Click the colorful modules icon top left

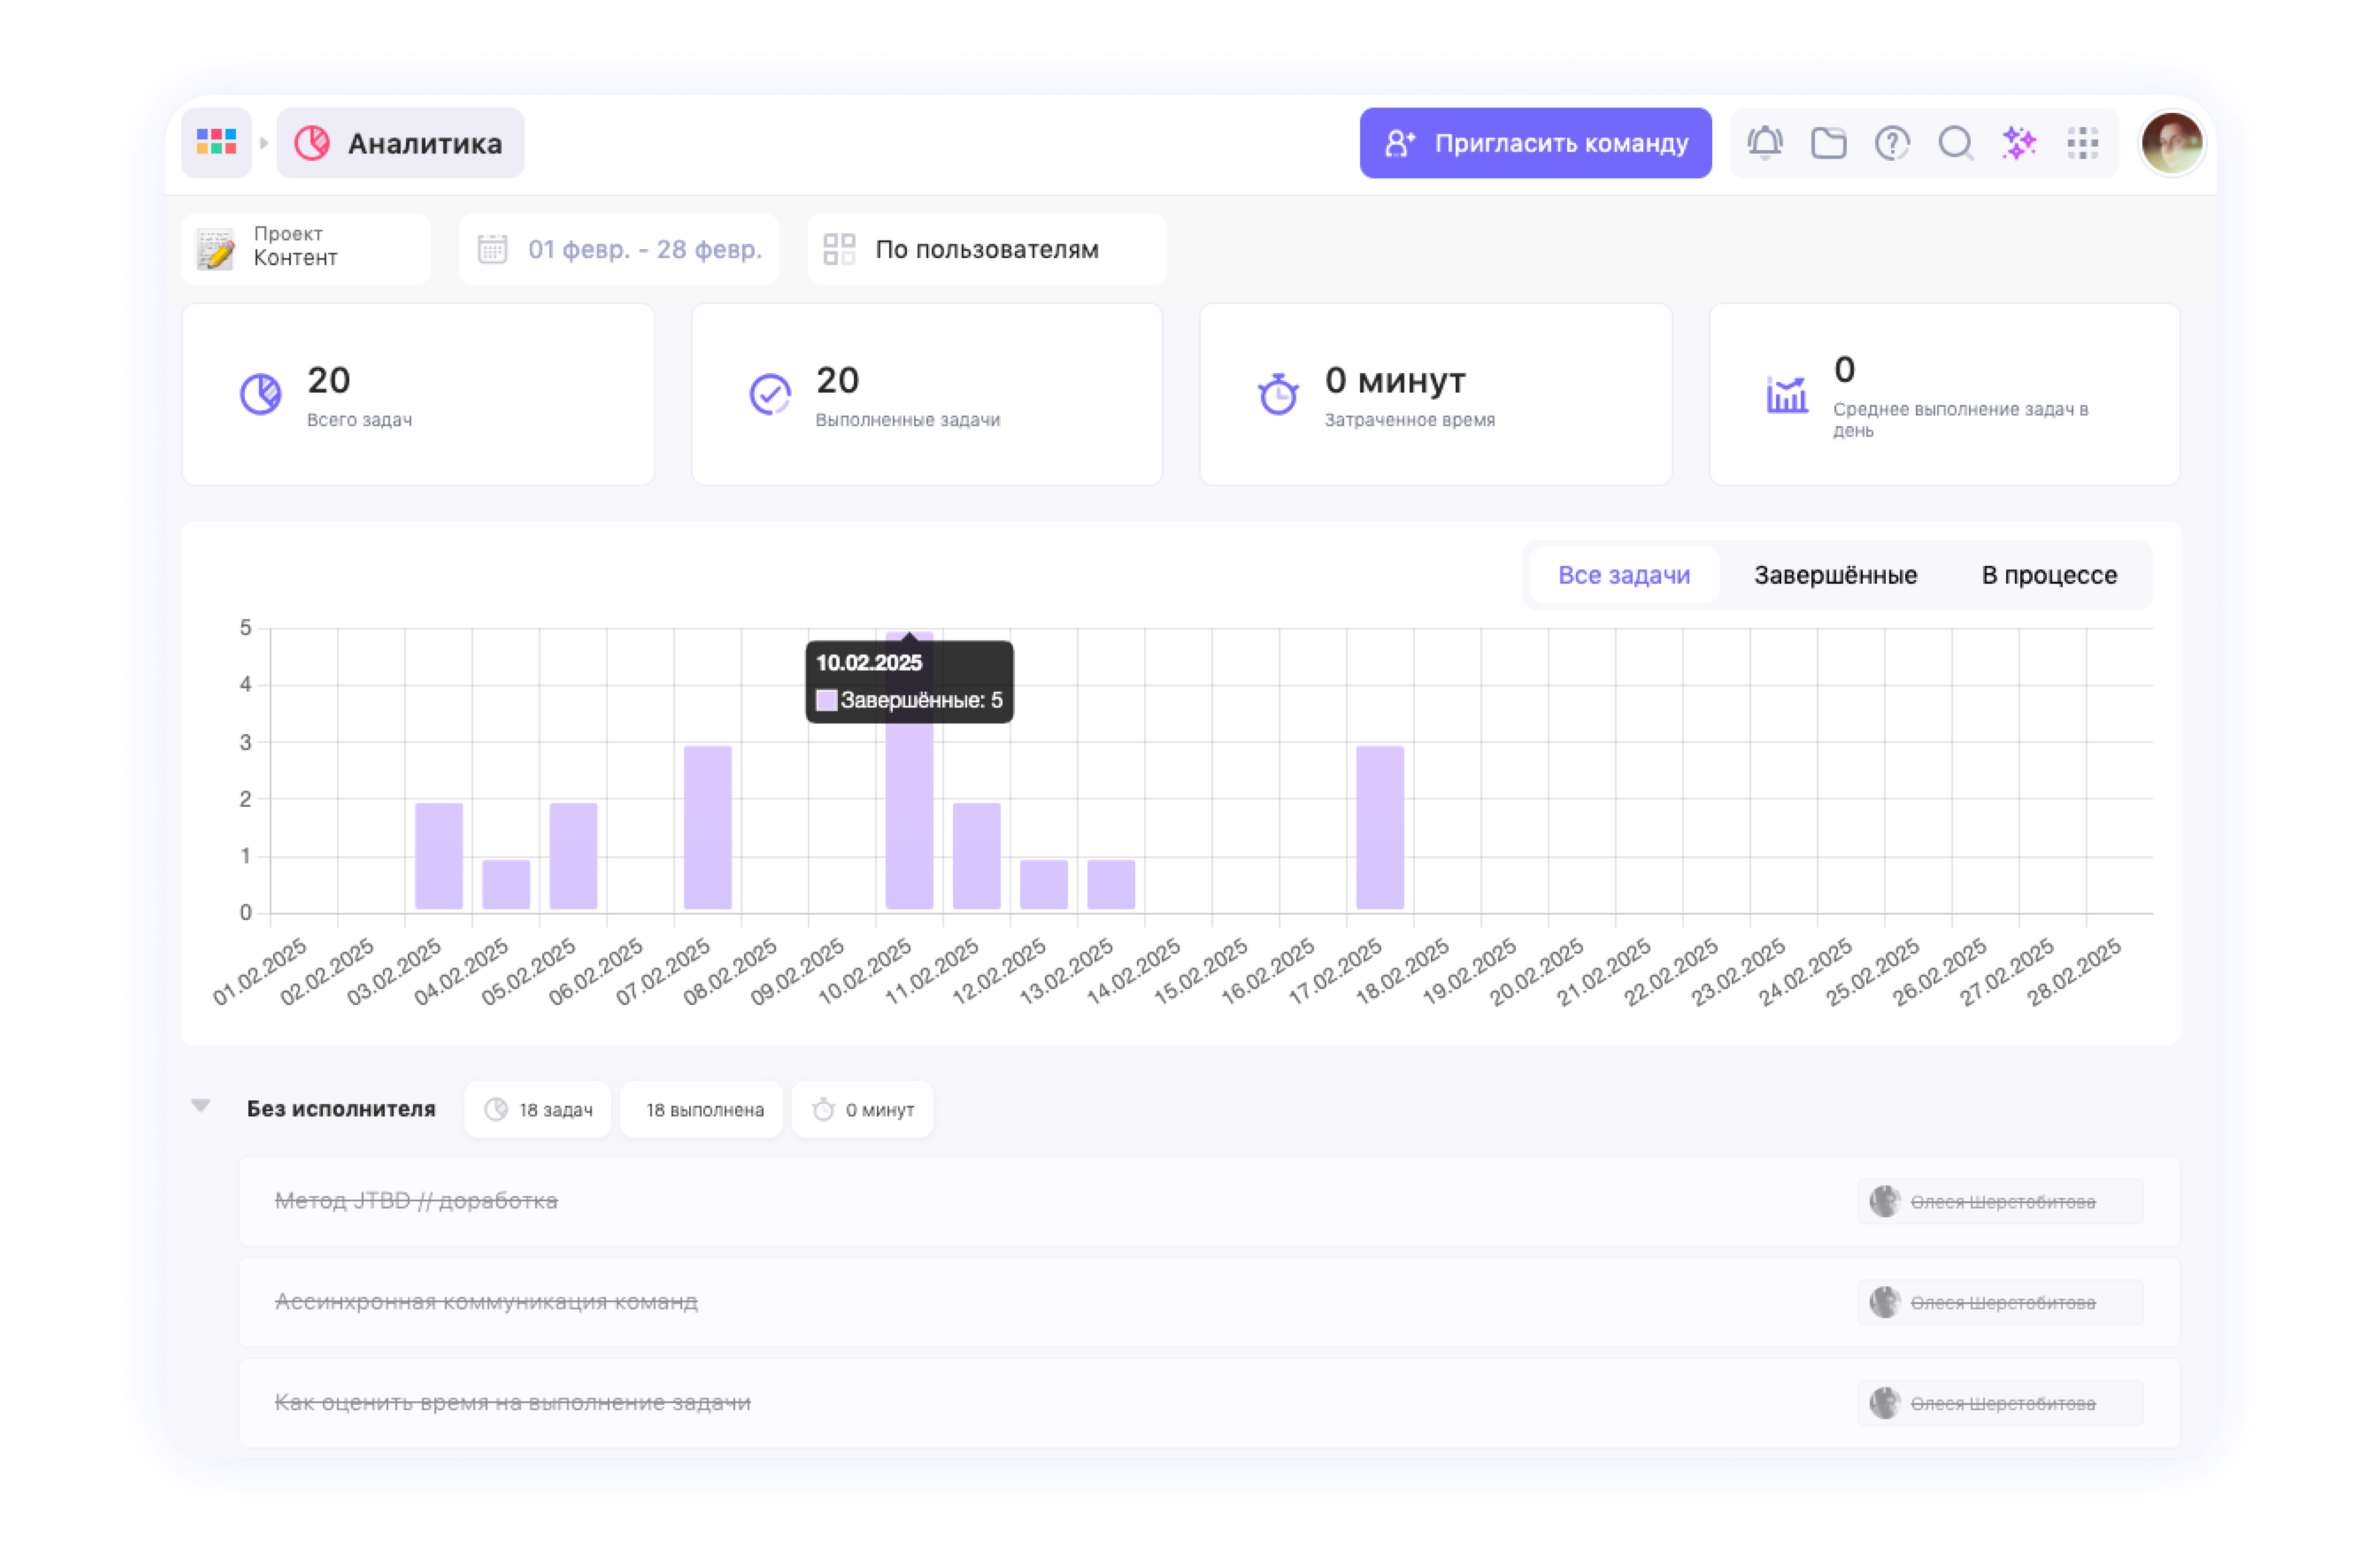pyautogui.click(x=216, y=142)
